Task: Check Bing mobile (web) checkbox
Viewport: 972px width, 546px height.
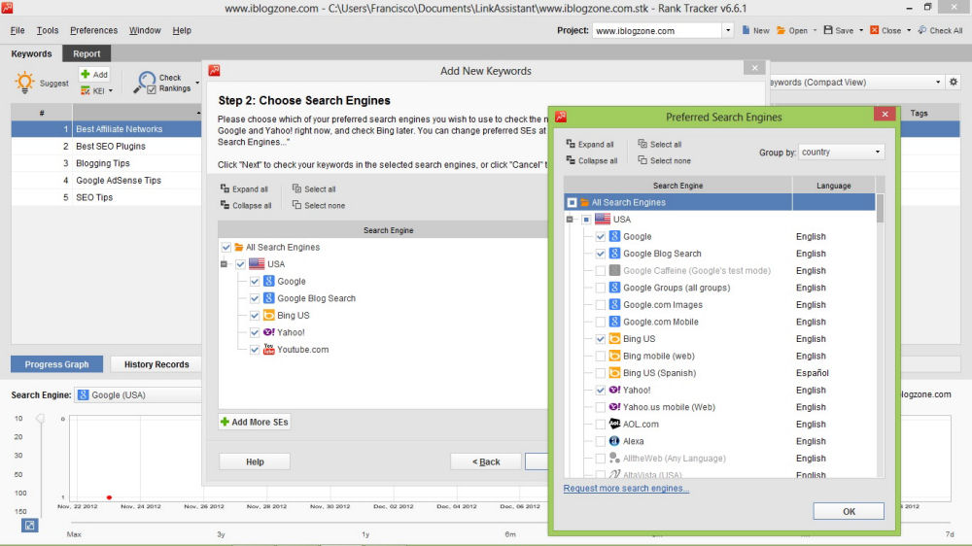Action: coord(600,356)
